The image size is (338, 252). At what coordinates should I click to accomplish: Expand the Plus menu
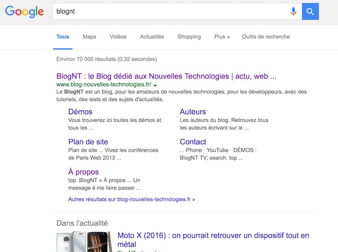point(222,37)
